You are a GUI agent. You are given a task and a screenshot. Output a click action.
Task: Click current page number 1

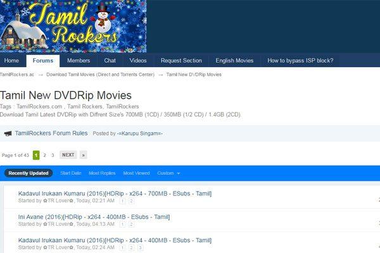click(x=36, y=155)
